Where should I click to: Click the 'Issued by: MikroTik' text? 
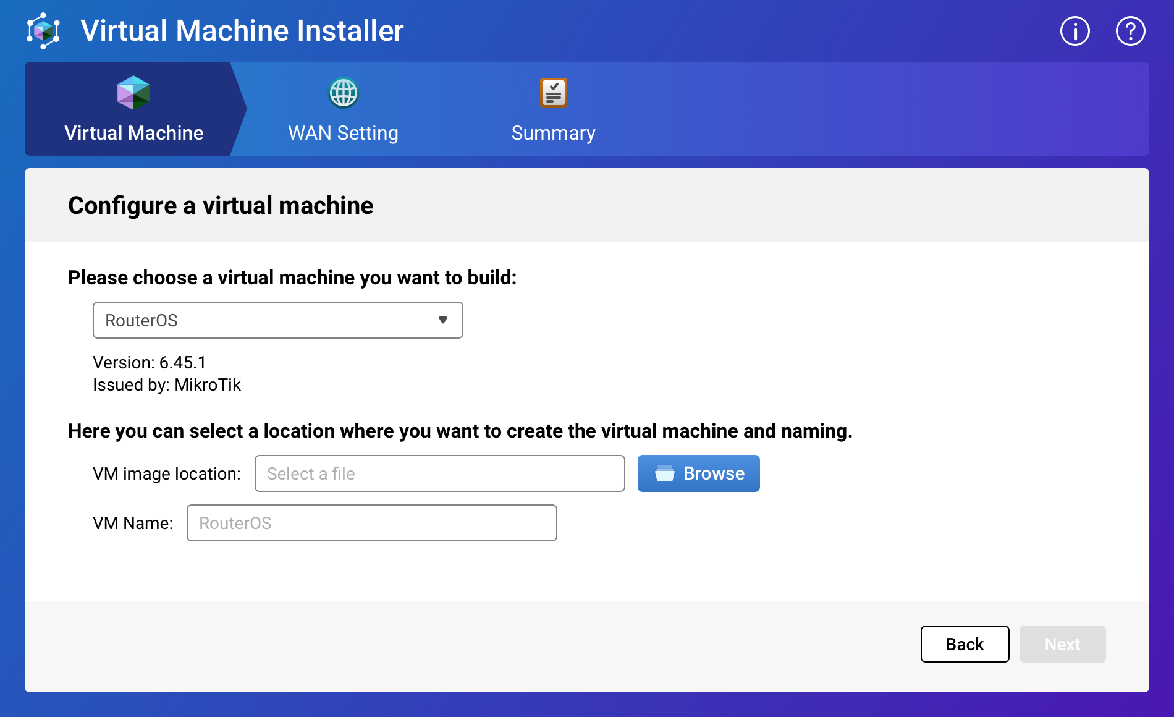coord(167,384)
